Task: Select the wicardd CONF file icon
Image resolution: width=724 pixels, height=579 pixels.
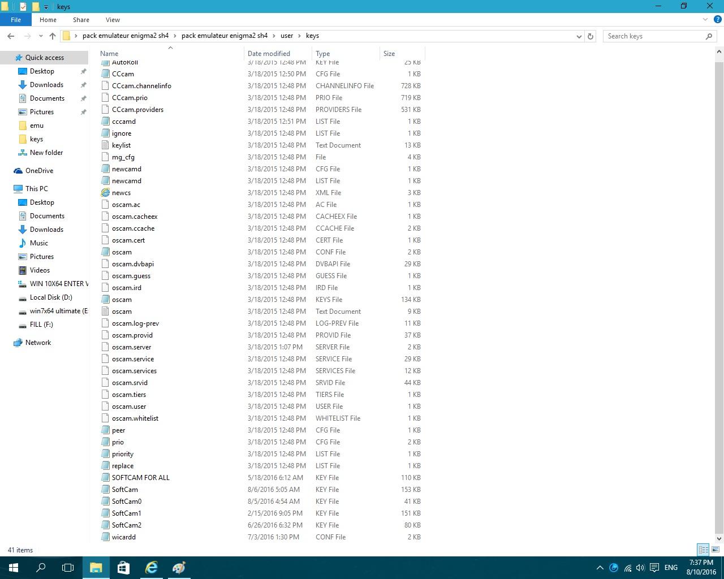Action: (x=105, y=537)
